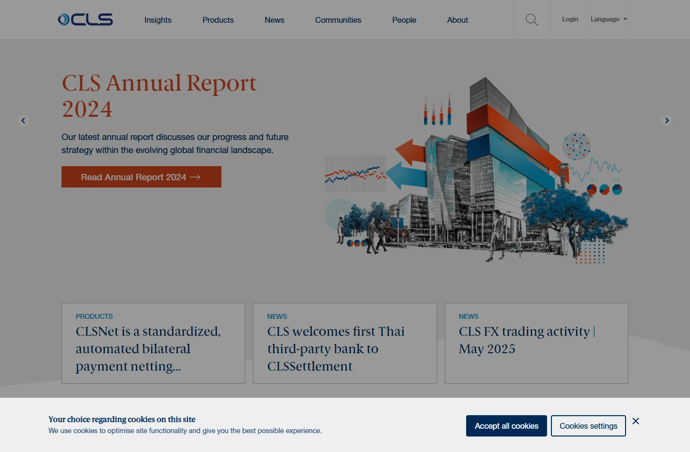The width and height of the screenshot is (690, 452).
Task: Click the PRODUCTS label on CLSNet card
Action: (94, 316)
